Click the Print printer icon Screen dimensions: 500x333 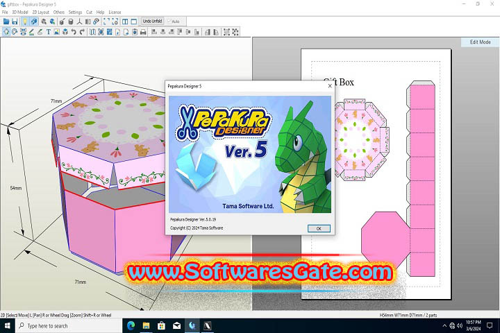coord(143,32)
